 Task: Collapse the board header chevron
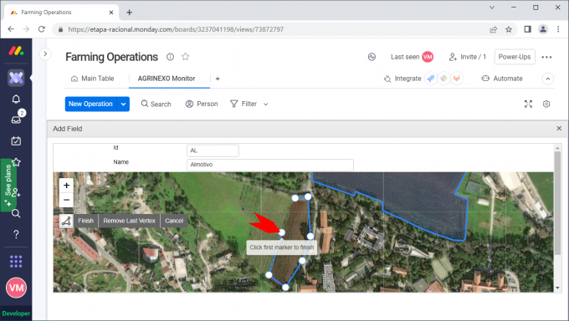547,79
